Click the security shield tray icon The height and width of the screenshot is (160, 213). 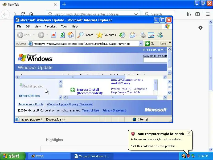(x=188, y=156)
